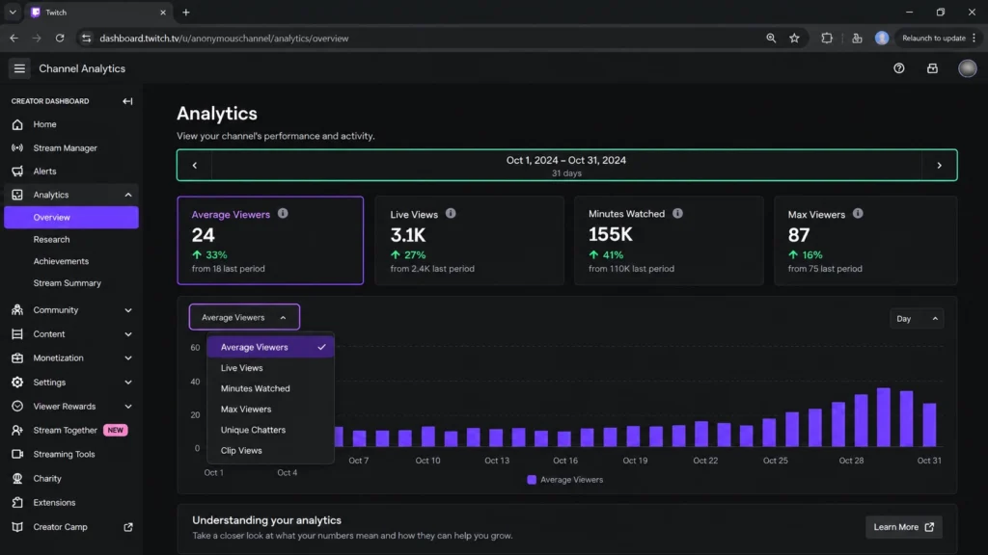Reload the page in browser
Image resolution: width=988 pixels, height=555 pixels.
[60, 39]
